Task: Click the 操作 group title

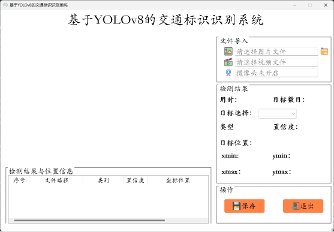Action: click(226, 190)
